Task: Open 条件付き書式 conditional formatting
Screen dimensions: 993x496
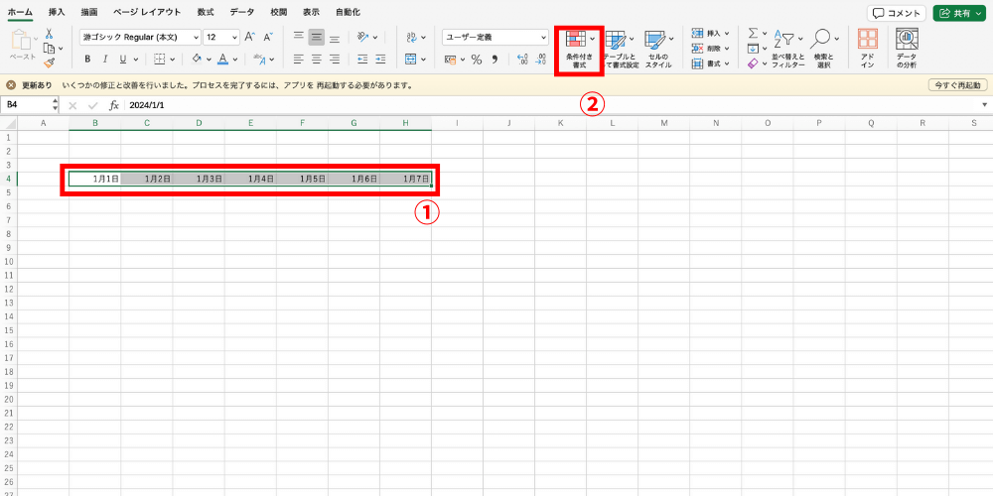Action: (x=579, y=49)
